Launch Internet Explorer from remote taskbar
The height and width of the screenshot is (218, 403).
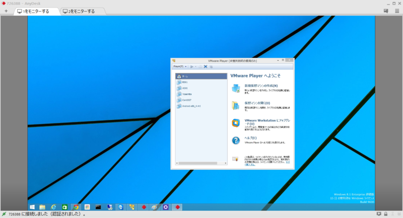pyautogui.click(x=53, y=207)
